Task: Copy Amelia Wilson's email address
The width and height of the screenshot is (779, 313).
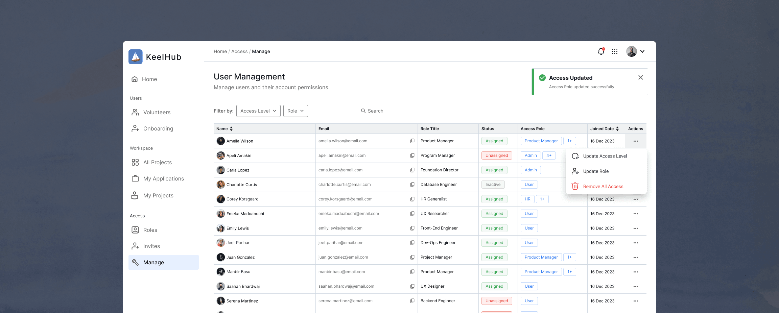Action: pos(412,141)
